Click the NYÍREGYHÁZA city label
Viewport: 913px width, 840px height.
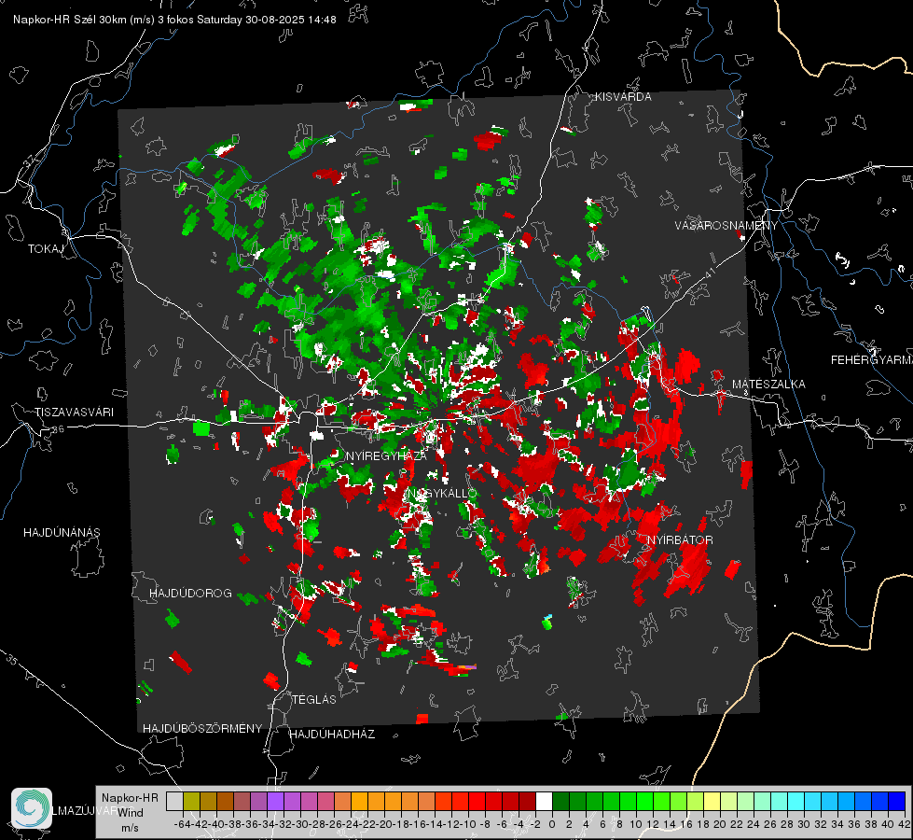(x=386, y=455)
